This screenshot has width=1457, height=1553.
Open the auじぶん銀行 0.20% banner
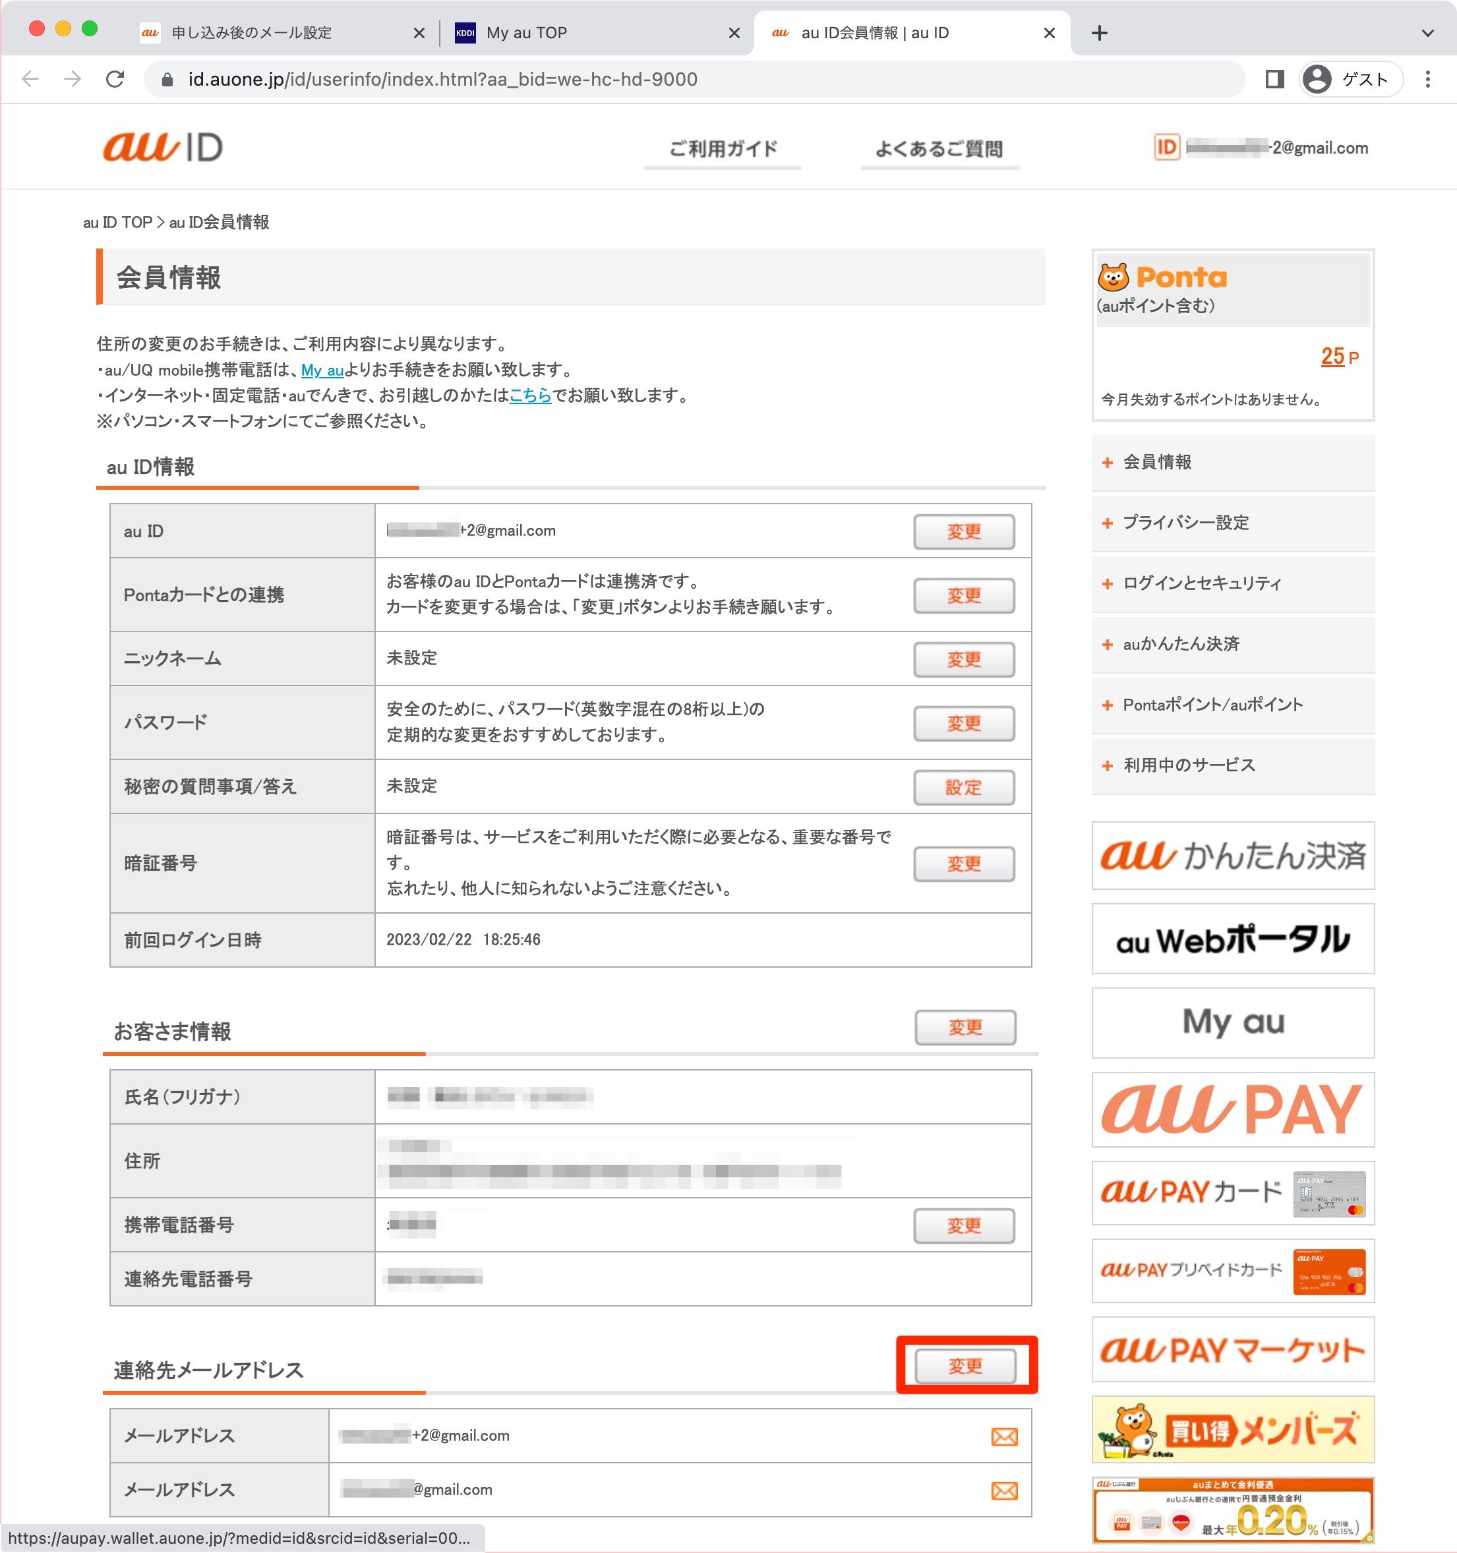[x=1233, y=1510]
